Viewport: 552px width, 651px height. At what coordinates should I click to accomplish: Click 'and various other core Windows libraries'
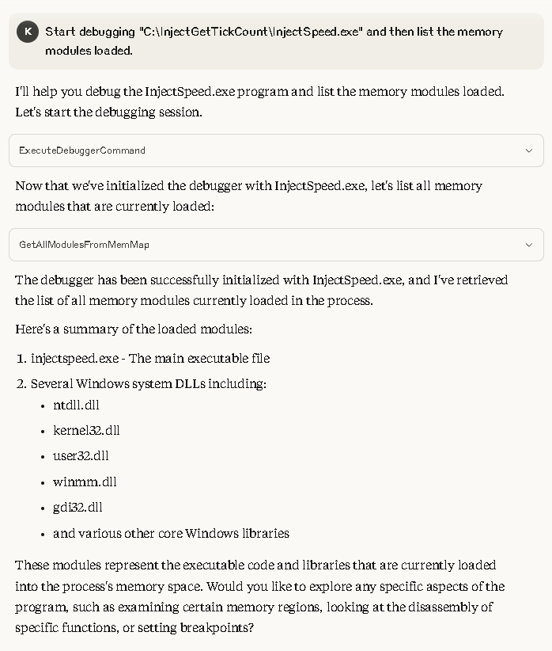pos(171,533)
